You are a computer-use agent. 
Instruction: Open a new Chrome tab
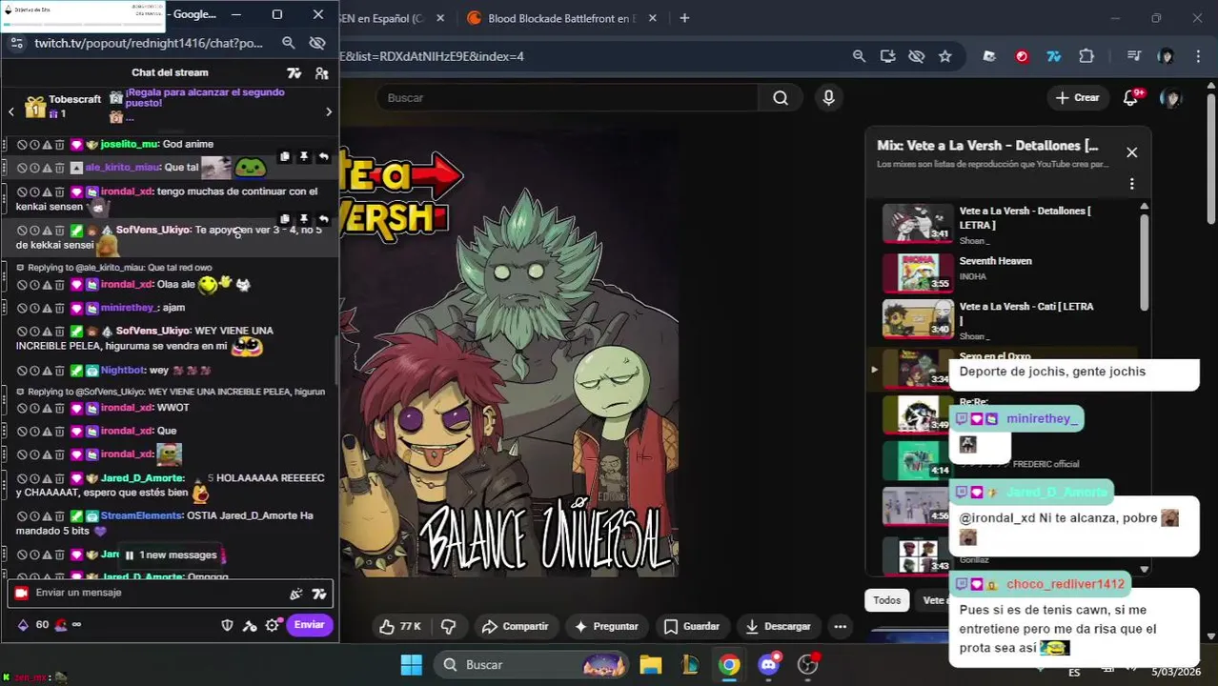tap(684, 18)
